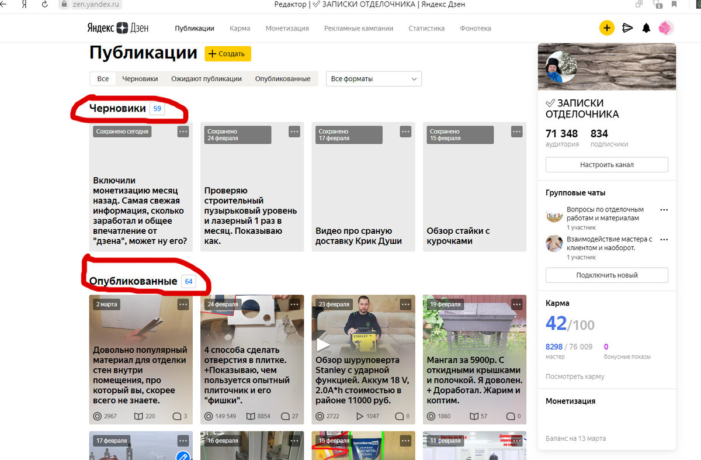Click the browser bookmark flag icon
The height and width of the screenshot is (460, 701).
coord(674,5)
